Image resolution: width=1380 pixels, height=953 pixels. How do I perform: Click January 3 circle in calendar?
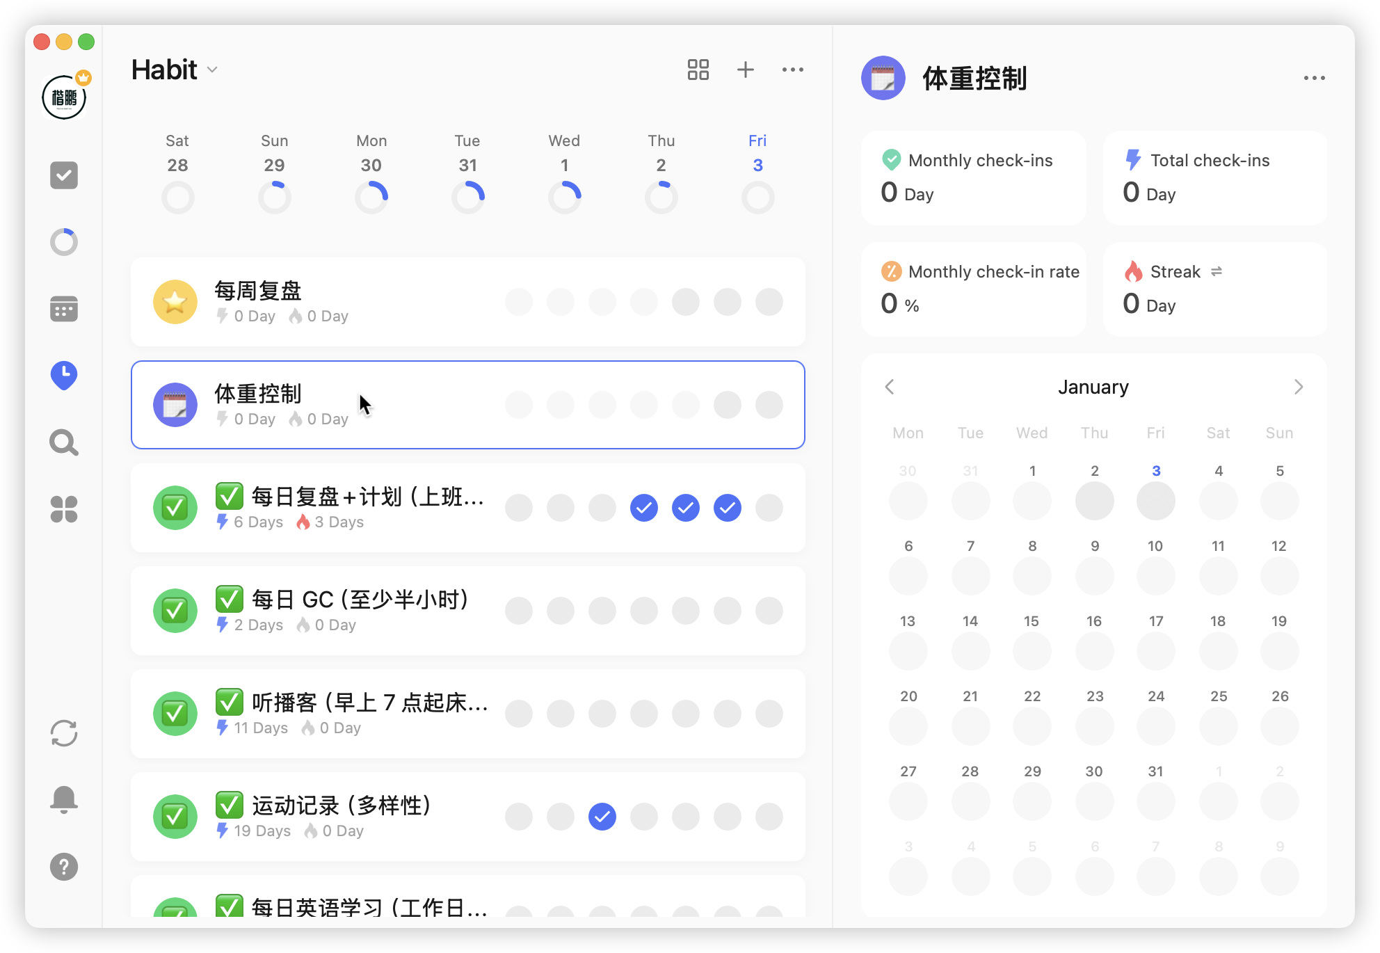1155,501
